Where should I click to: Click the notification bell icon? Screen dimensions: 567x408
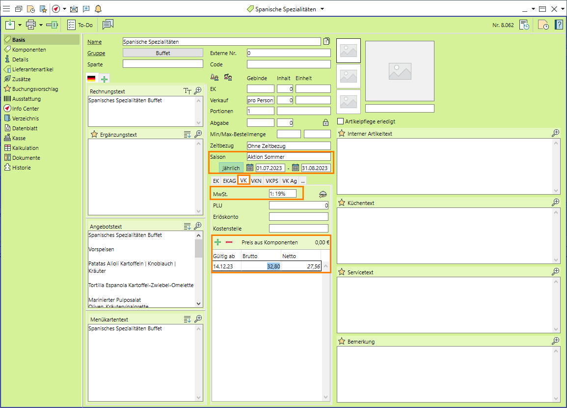tap(98, 9)
